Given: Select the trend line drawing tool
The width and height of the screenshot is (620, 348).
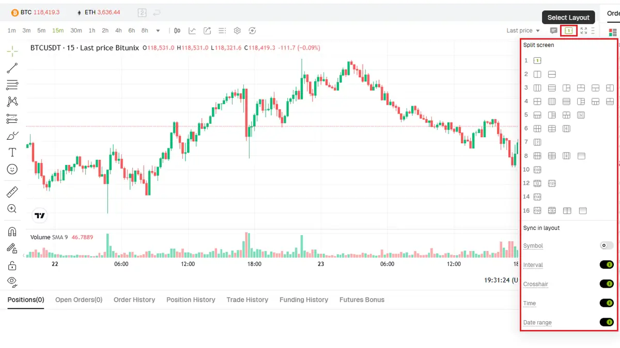Looking at the screenshot, I should coord(12,68).
